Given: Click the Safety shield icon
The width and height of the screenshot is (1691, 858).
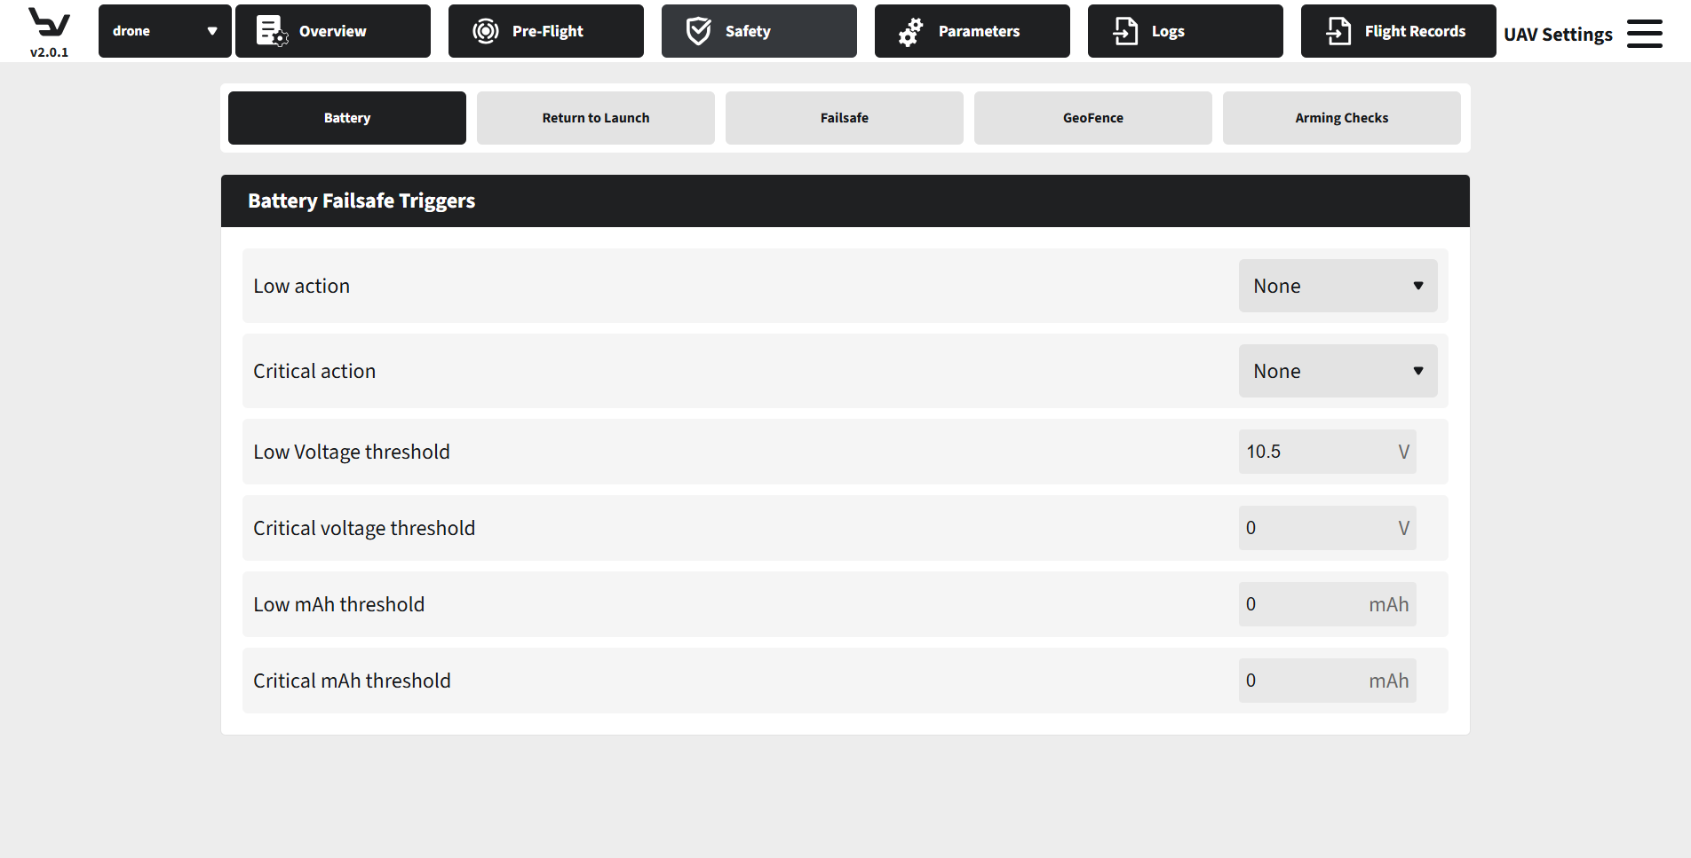Looking at the screenshot, I should point(699,31).
